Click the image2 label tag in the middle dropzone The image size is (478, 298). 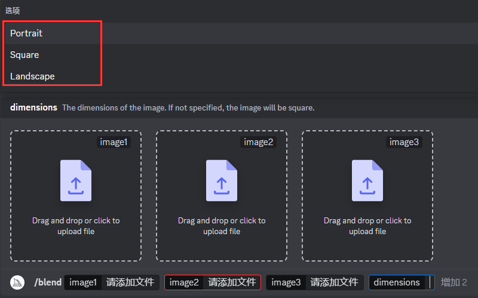pyautogui.click(x=258, y=142)
